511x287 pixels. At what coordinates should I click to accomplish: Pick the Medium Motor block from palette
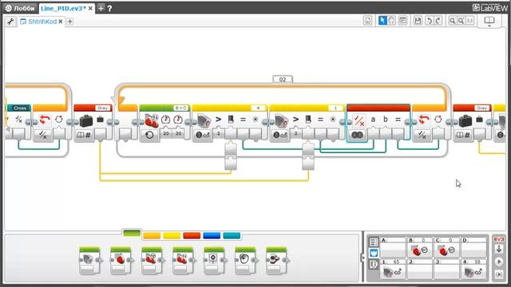89,261
